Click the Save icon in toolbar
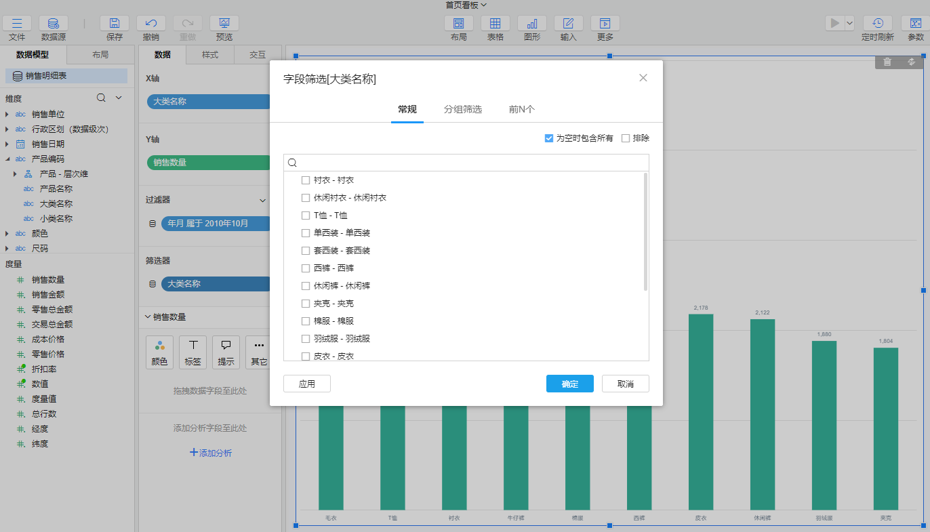The width and height of the screenshot is (930, 532). point(115,24)
